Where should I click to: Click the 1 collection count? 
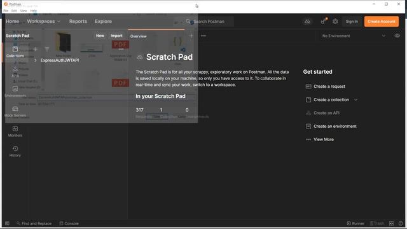click(x=161, y=110)
